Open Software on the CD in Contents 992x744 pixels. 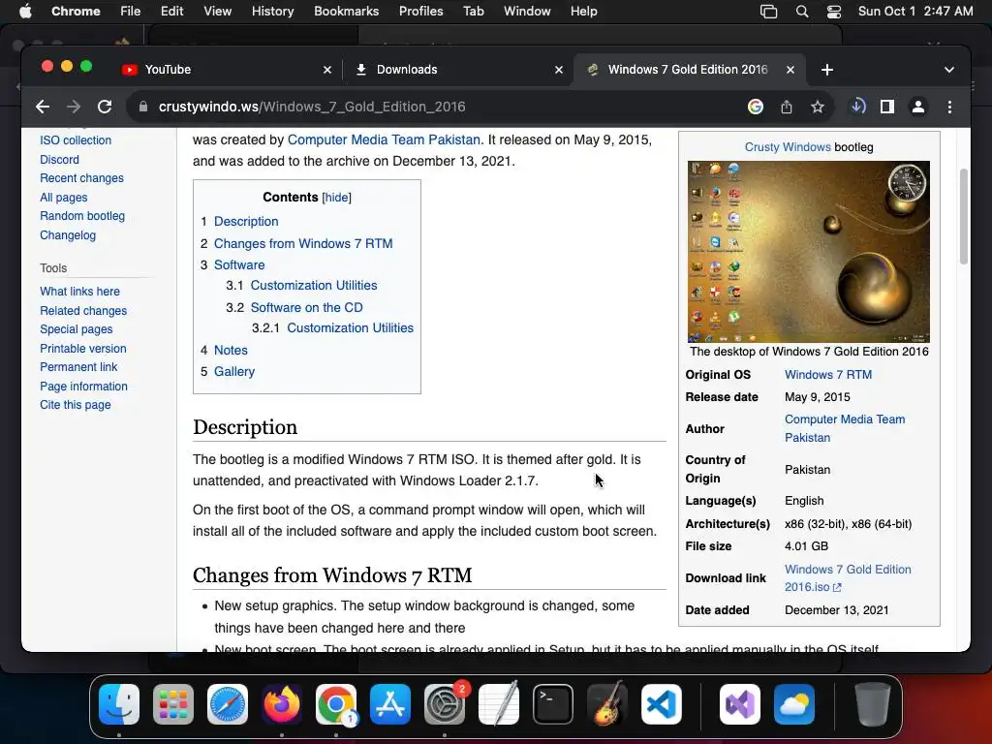[x=307, y=307]
